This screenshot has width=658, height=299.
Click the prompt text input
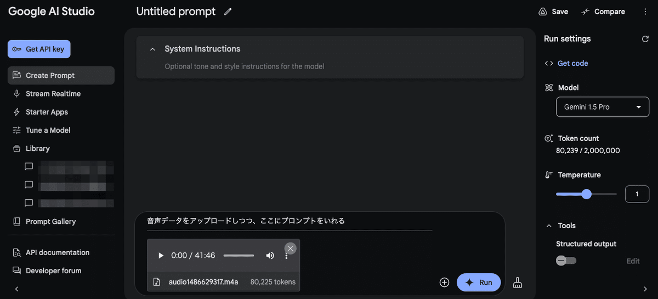click(x=290, y=221)
